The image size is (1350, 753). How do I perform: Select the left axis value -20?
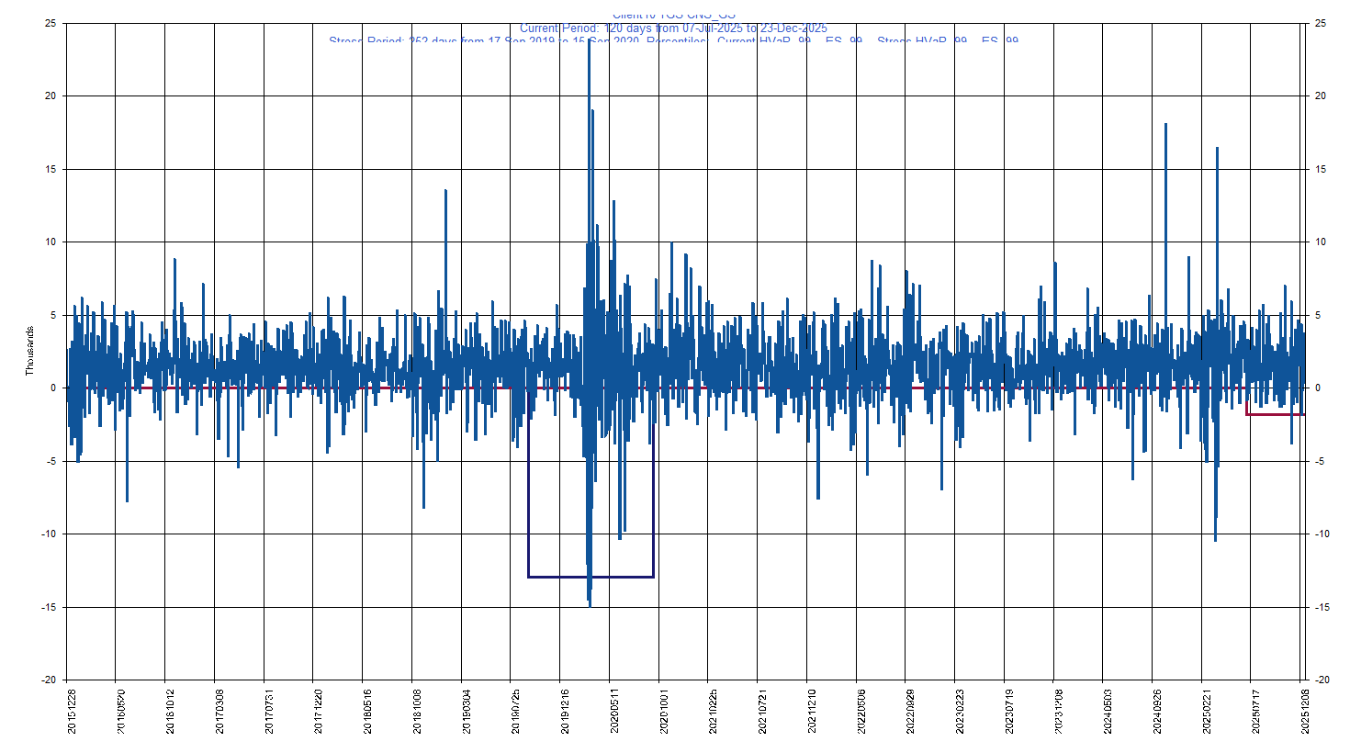[49, 680]
